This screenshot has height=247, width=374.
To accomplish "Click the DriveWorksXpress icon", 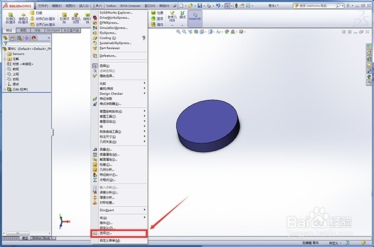I will pyautogui.click(x=95, y=17).
